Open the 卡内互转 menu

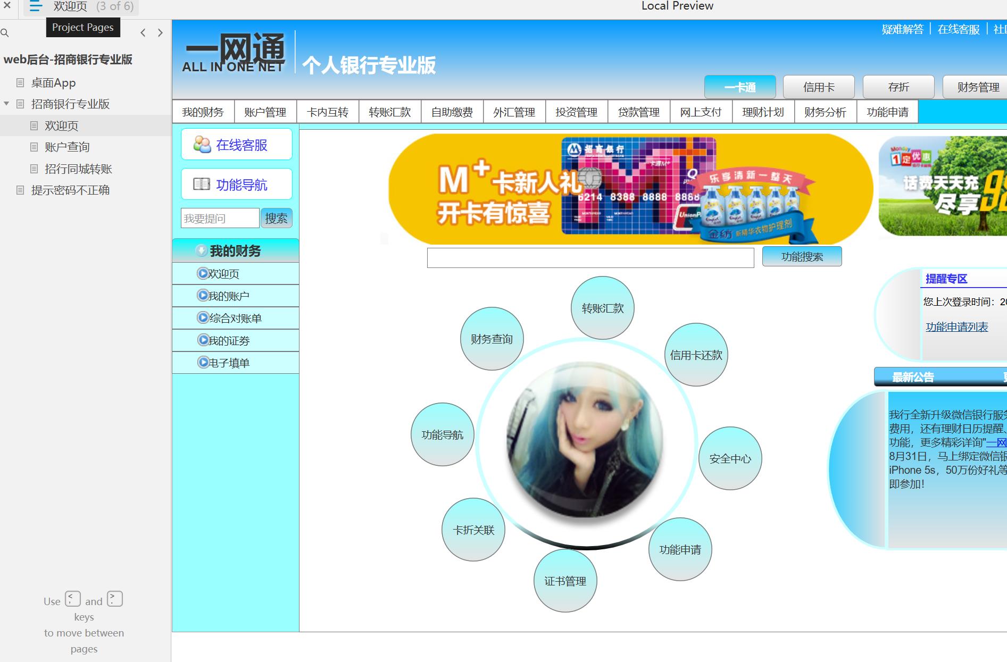[328, 112]
